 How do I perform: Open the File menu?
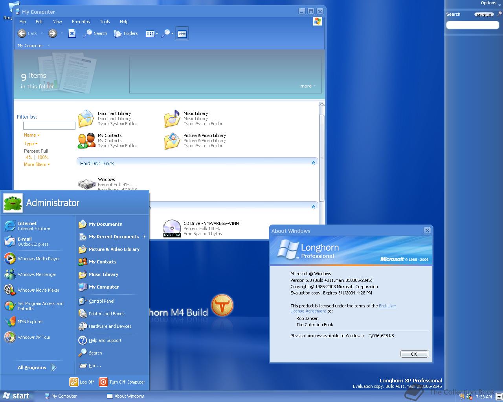coord(22,22)
